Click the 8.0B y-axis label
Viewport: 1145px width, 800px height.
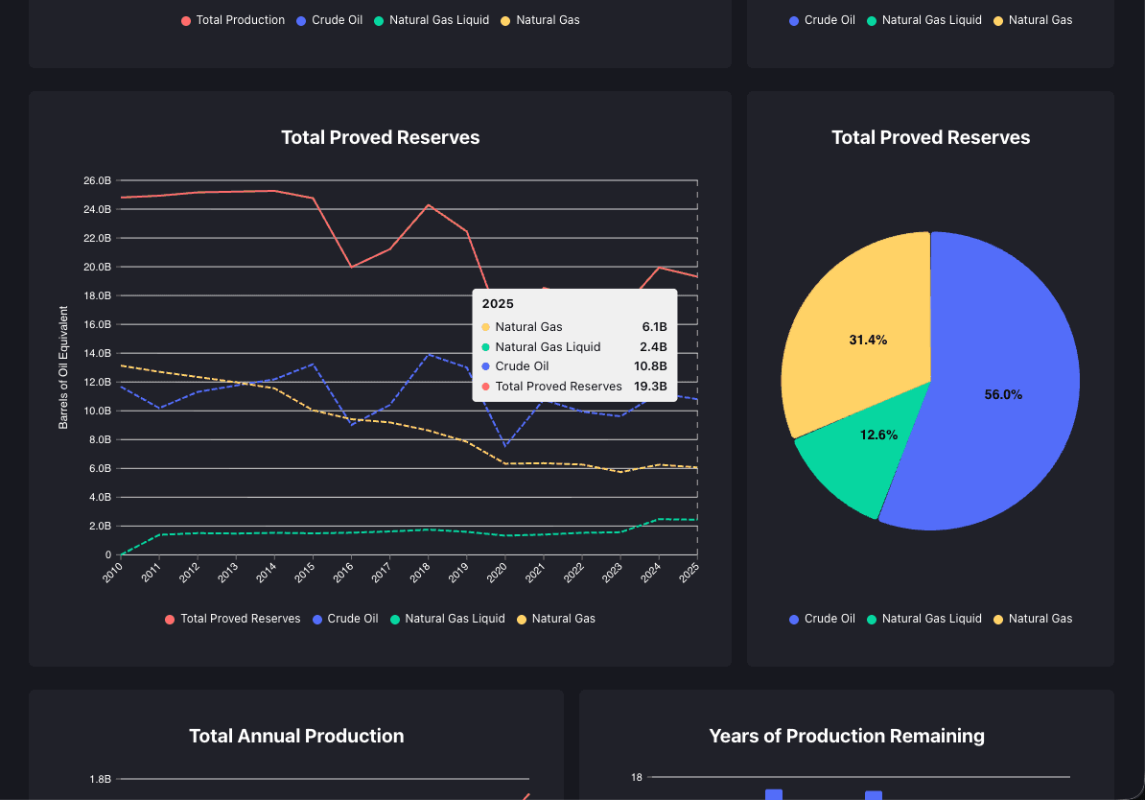(x=100, y=440)
